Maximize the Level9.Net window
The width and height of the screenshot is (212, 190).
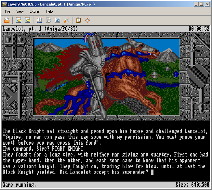(202, 4)
